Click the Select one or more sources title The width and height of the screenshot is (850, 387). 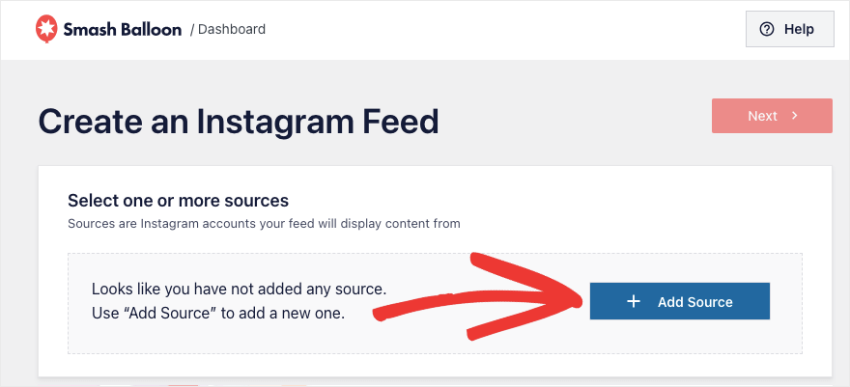click(179, 201)
